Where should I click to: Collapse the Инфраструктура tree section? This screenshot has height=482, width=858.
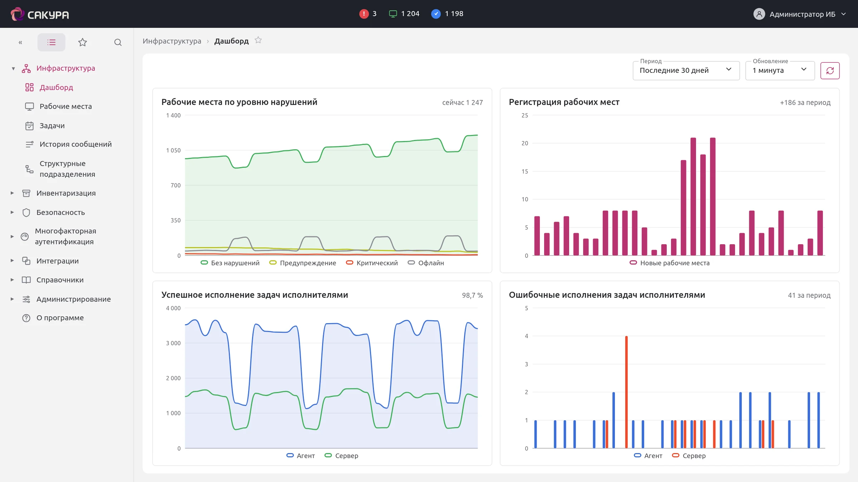13,69
